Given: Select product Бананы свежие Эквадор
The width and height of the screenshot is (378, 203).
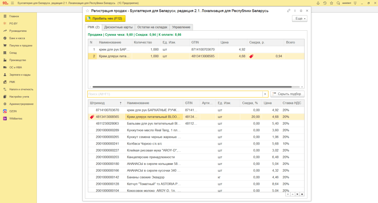Looking at the screenshot, I should tap(196, 177).
